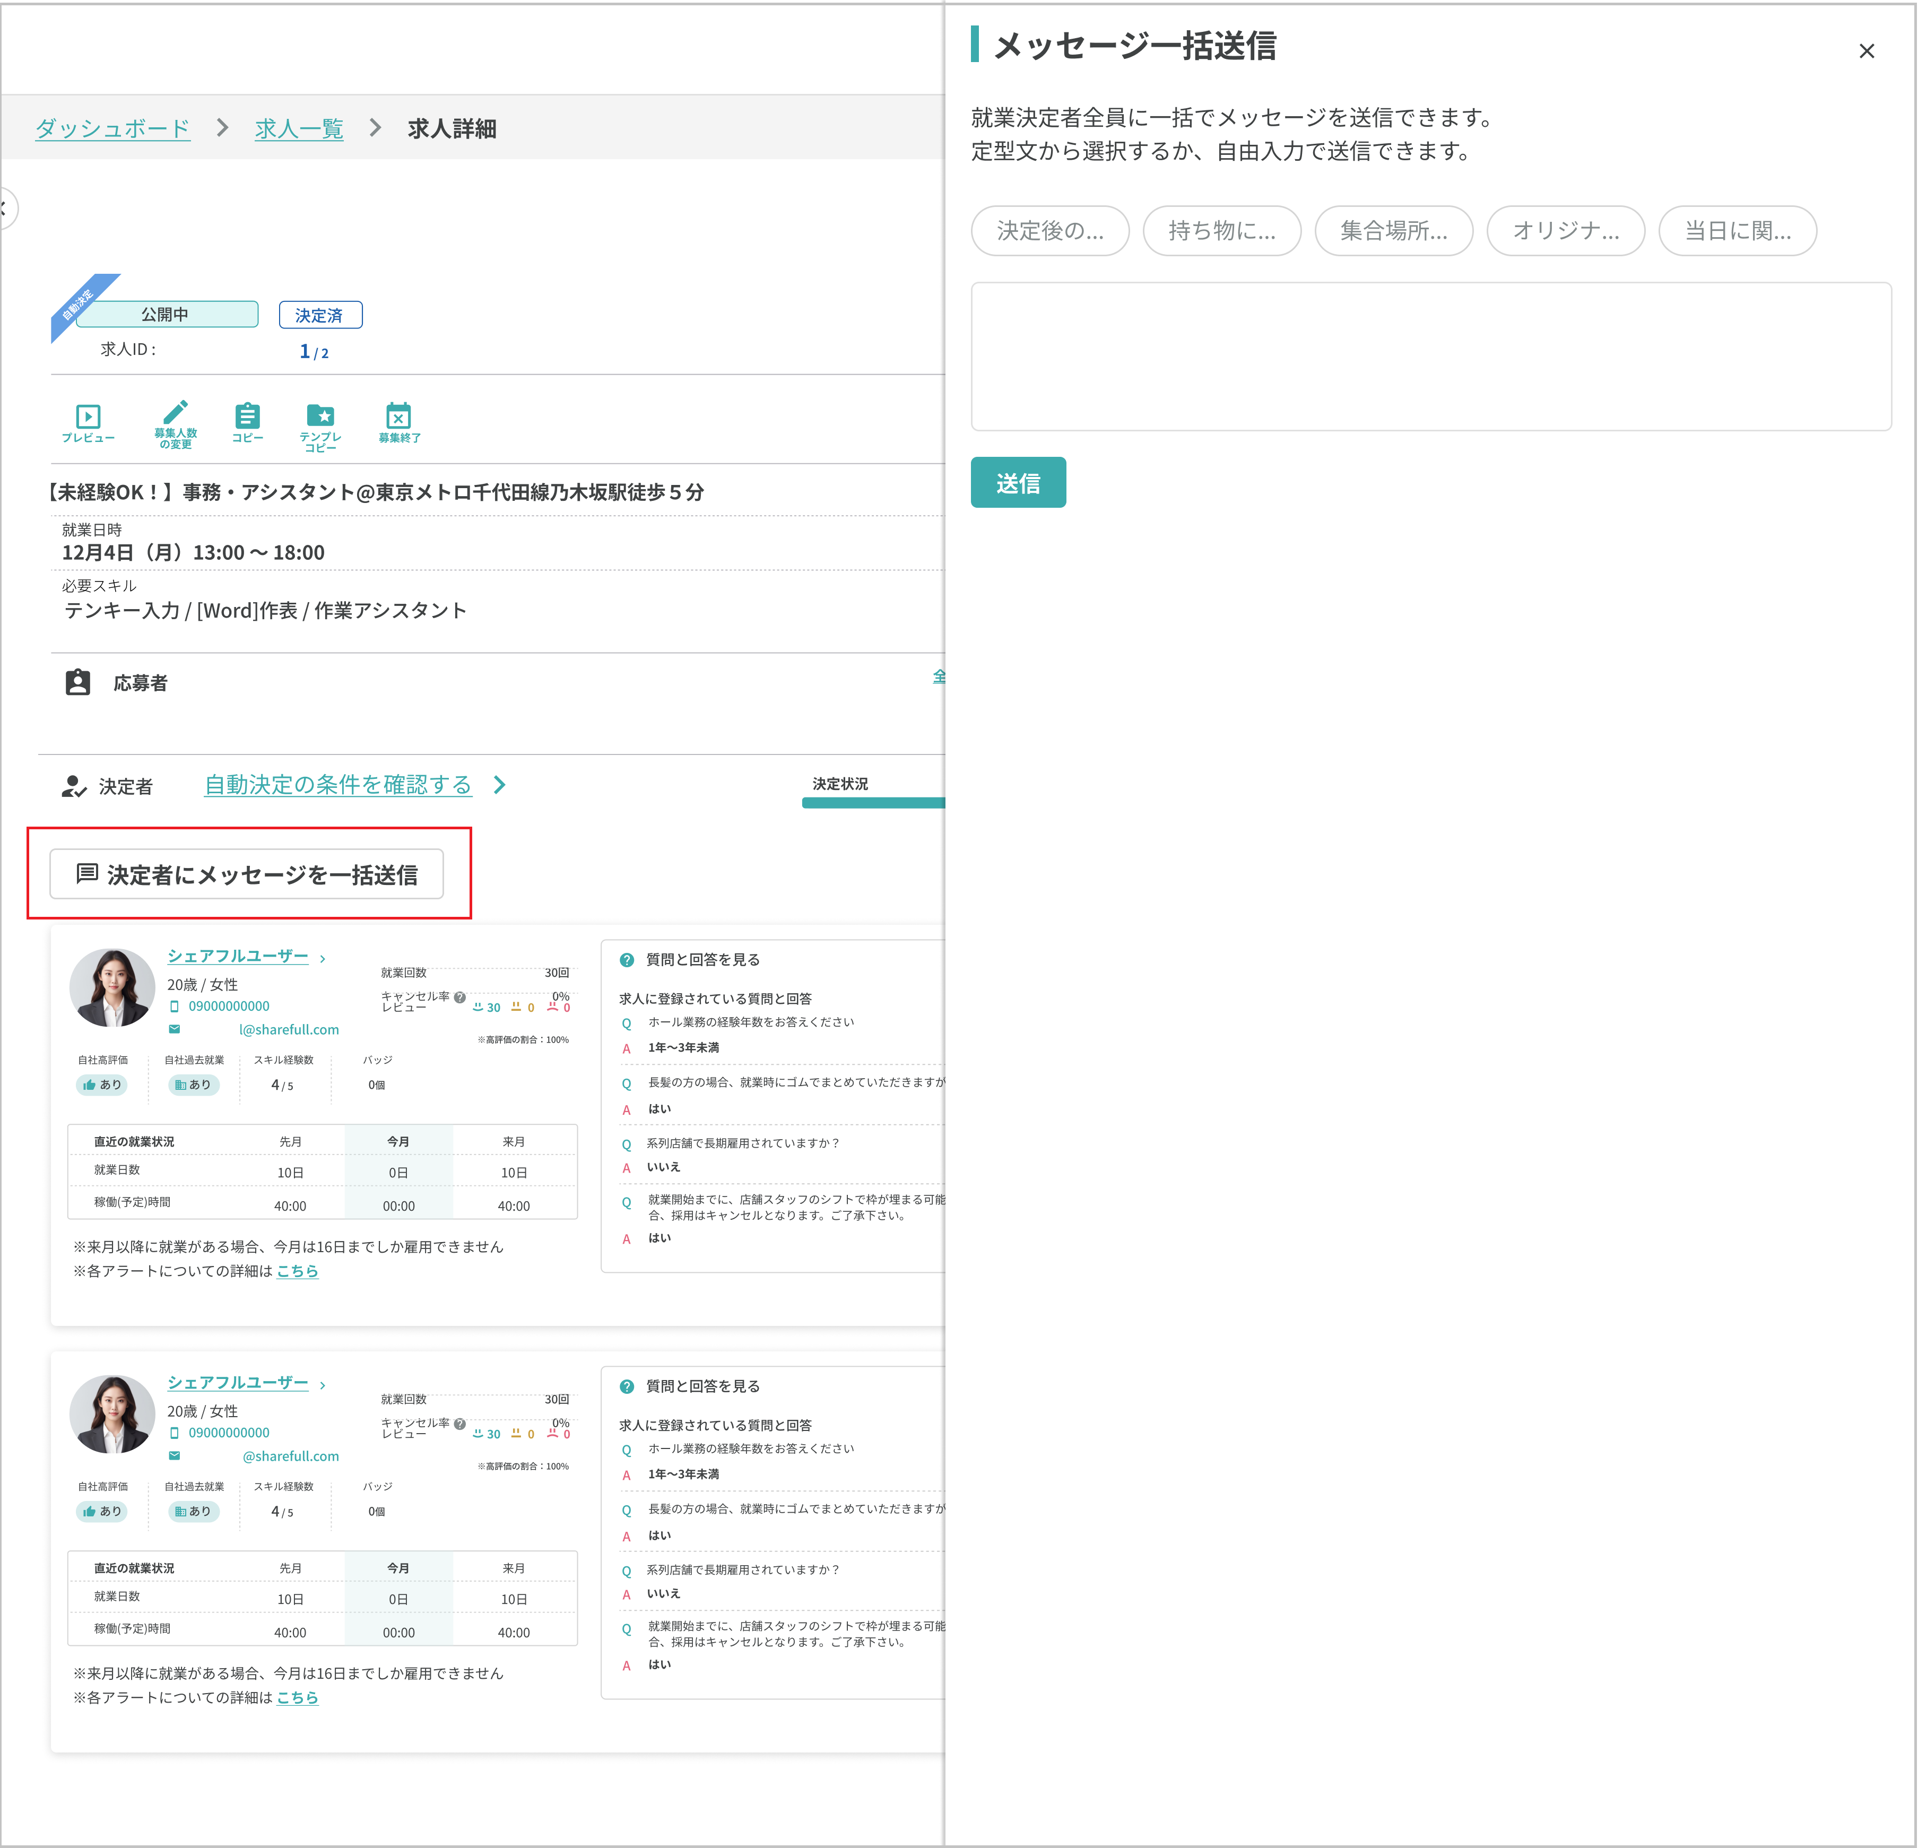This screenshot has height=1848, width=1918.
Task: Click second card's キャンセル率 help icon
Action: [x=460, y=1424]
